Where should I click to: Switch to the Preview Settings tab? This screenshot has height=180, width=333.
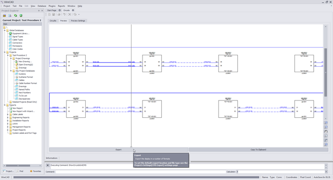coord(78,21)
